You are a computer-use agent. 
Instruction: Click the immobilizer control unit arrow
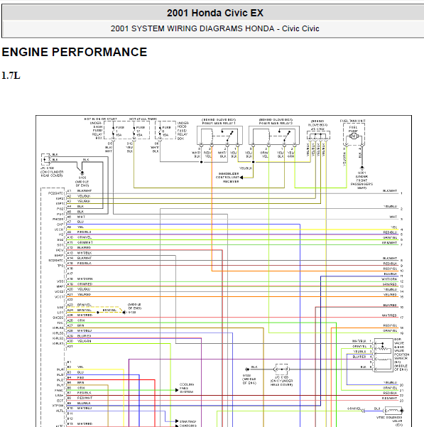(x=241, y=178)
